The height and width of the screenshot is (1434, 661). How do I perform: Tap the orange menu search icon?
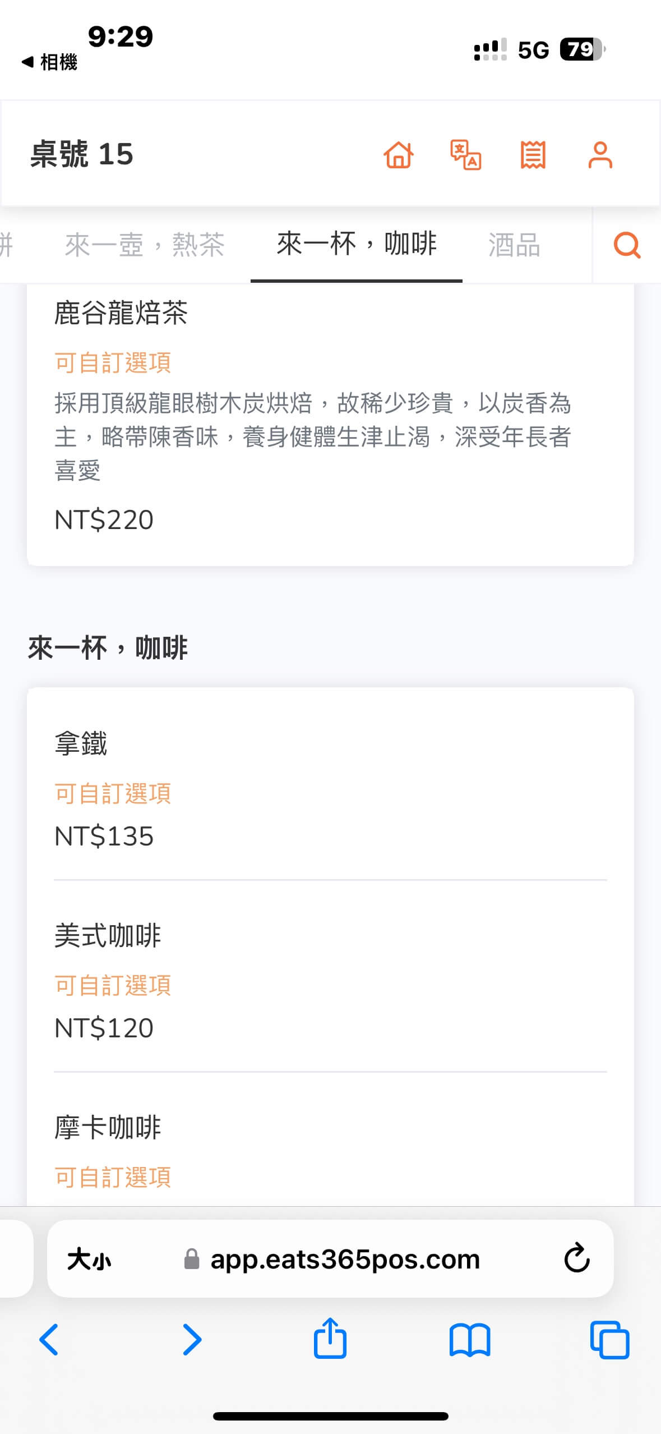tap(627, 245)
